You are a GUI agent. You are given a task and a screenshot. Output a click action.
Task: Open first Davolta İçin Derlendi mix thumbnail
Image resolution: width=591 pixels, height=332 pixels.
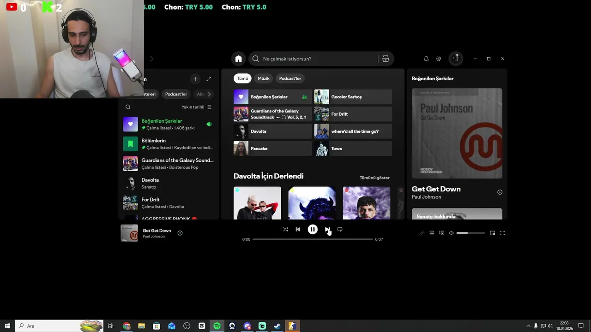(x=257, y=203)
